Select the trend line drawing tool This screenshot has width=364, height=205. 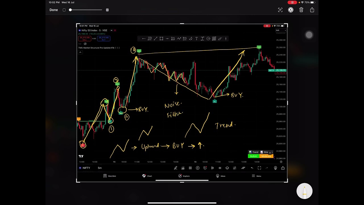(156, 39)
